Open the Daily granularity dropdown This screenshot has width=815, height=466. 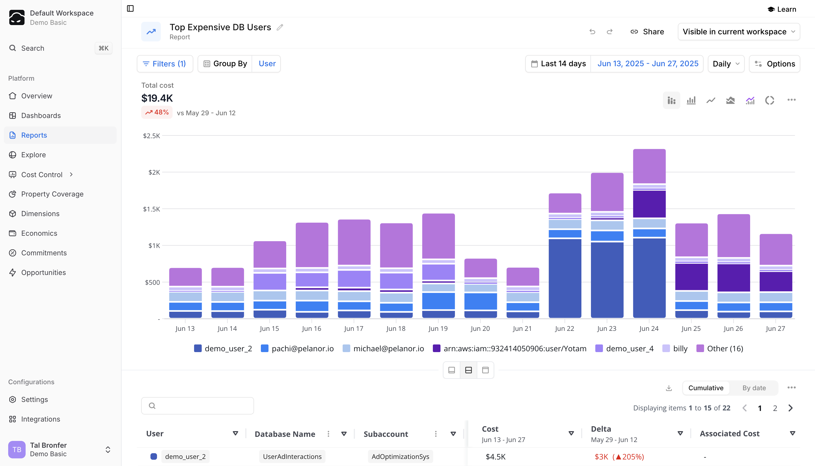[726, 64]
